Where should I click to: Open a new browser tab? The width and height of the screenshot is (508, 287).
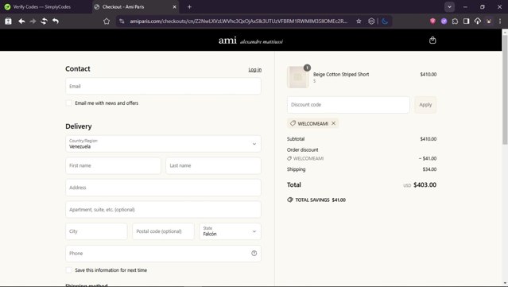pyautogui.click(x=189, y=7)
